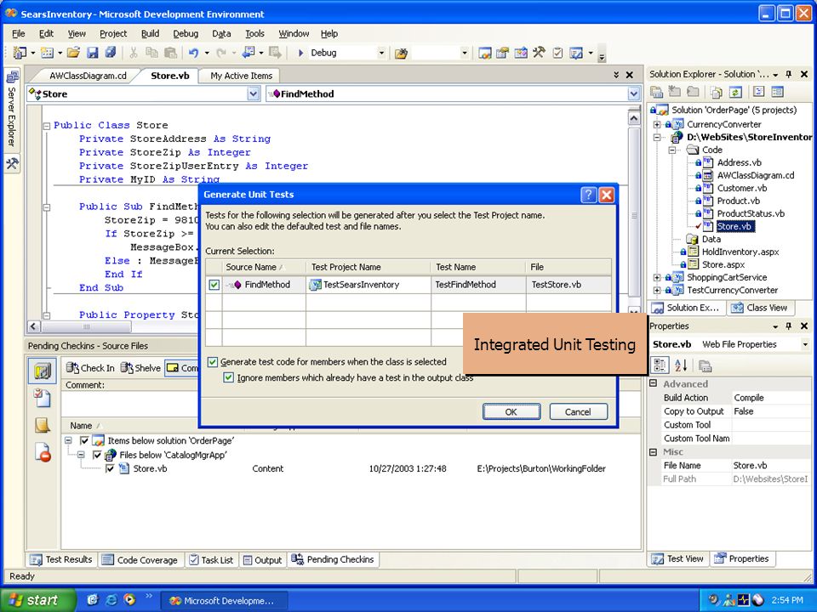This screenshot has width=817, height=612.
Task: Click the first Solution Explorer toolbar icon
Action: point(657,92)
